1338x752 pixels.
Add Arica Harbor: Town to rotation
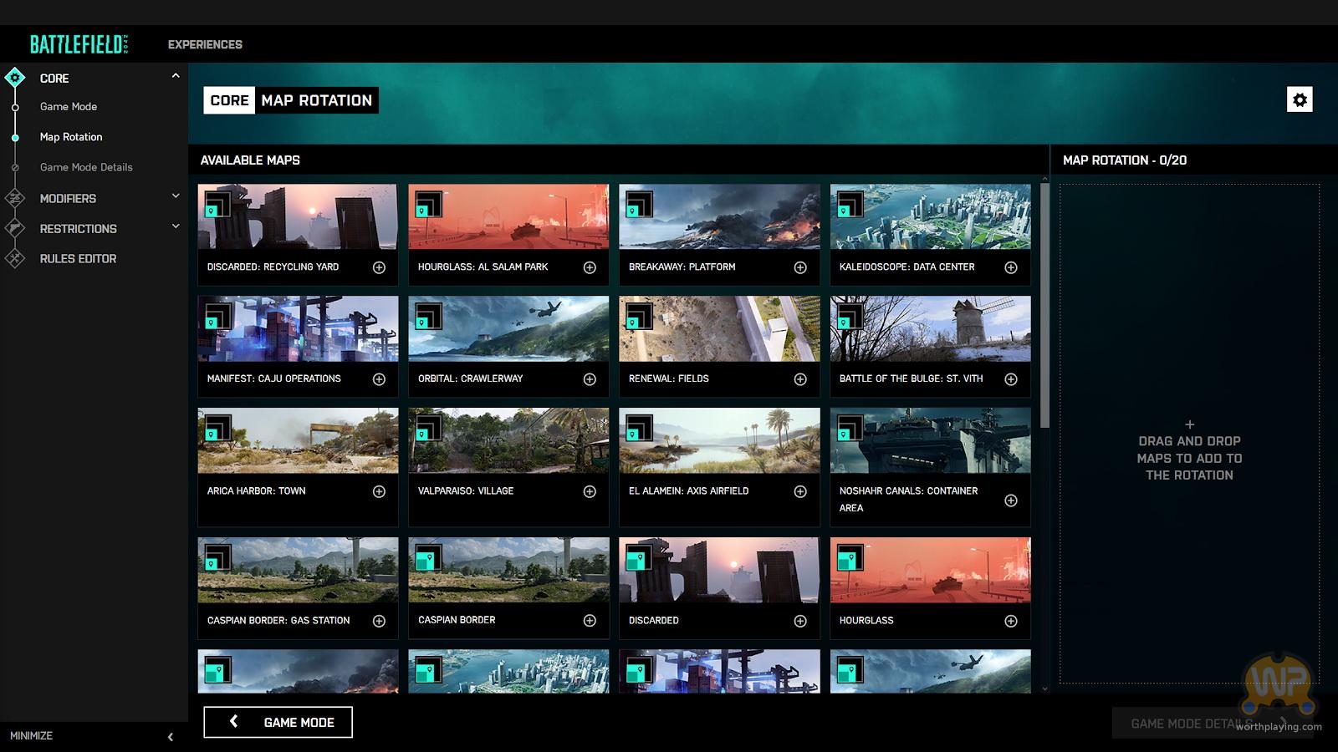(379, 491)
